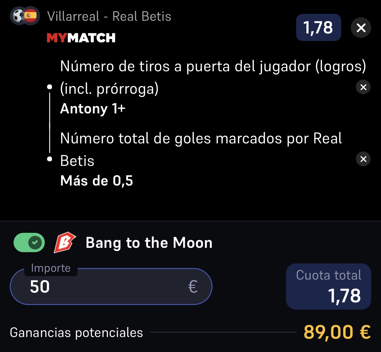Remove the Antony 1+ shots selection
The image size is (381, 352).
point(363,87)
